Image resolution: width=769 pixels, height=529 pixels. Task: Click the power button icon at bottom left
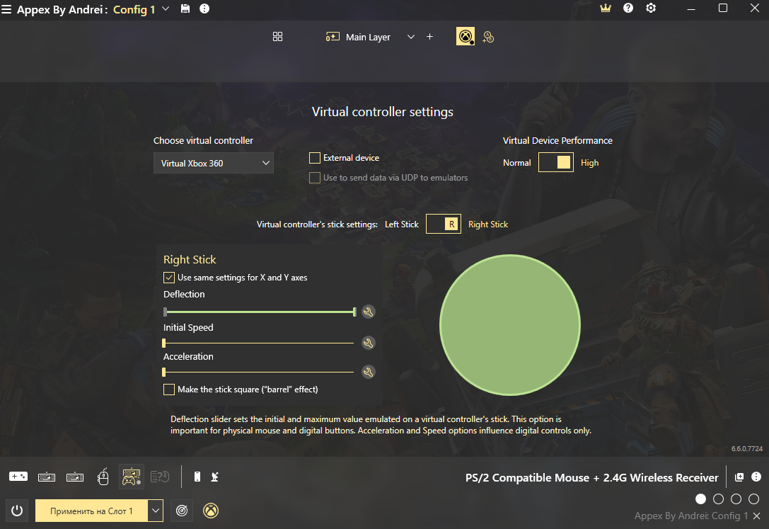[x=17, y=511]
